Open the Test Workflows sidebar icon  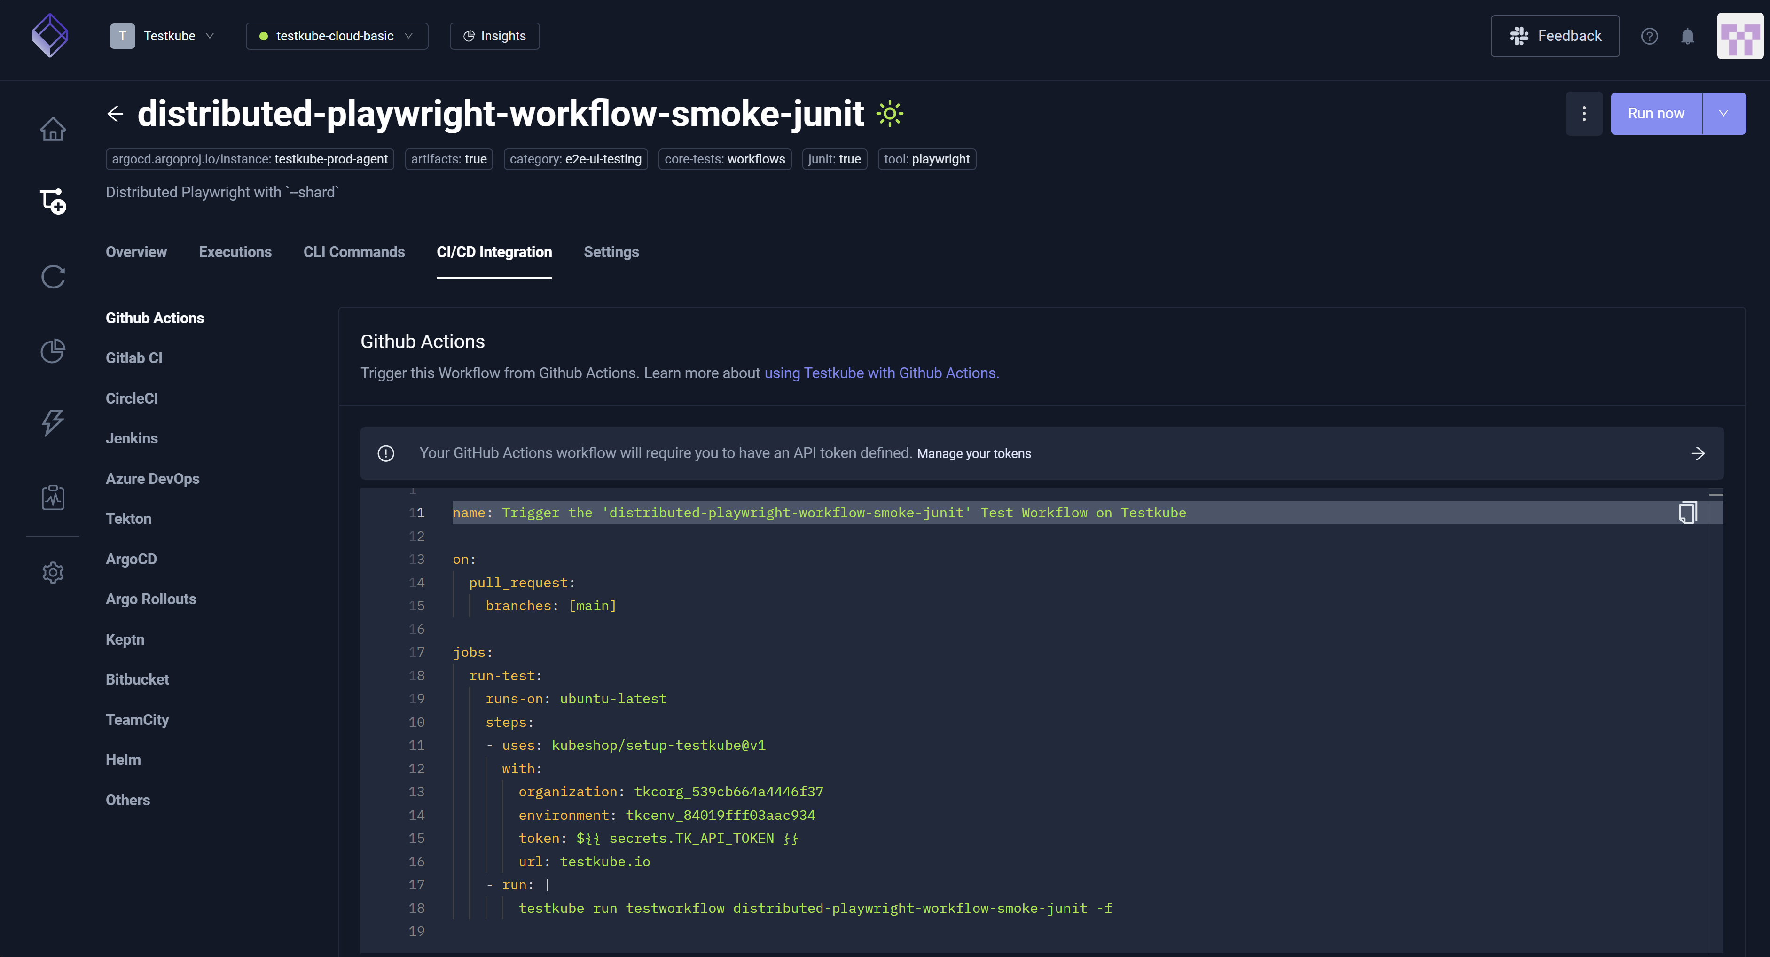[53, 201]
